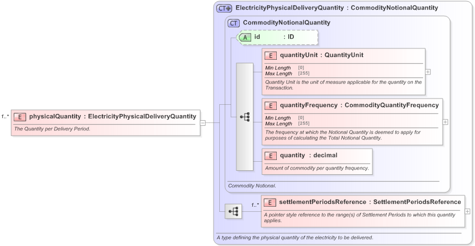Click the pointer style reference description text
Screen dimensions: 475x246
coord(359,218)
